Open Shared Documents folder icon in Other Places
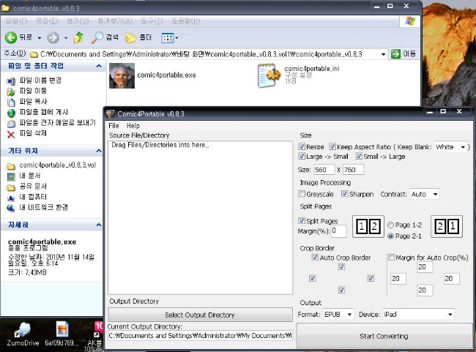 pyautogui.click(x=11, y=187)
